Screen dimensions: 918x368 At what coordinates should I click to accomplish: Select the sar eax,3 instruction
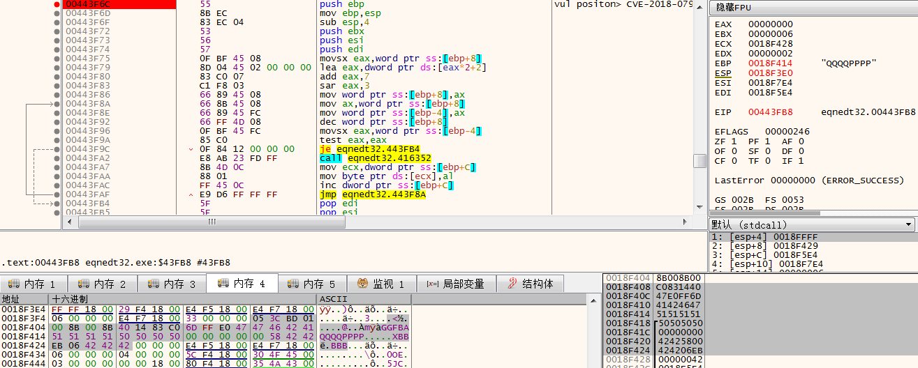(x=344, y=86)
